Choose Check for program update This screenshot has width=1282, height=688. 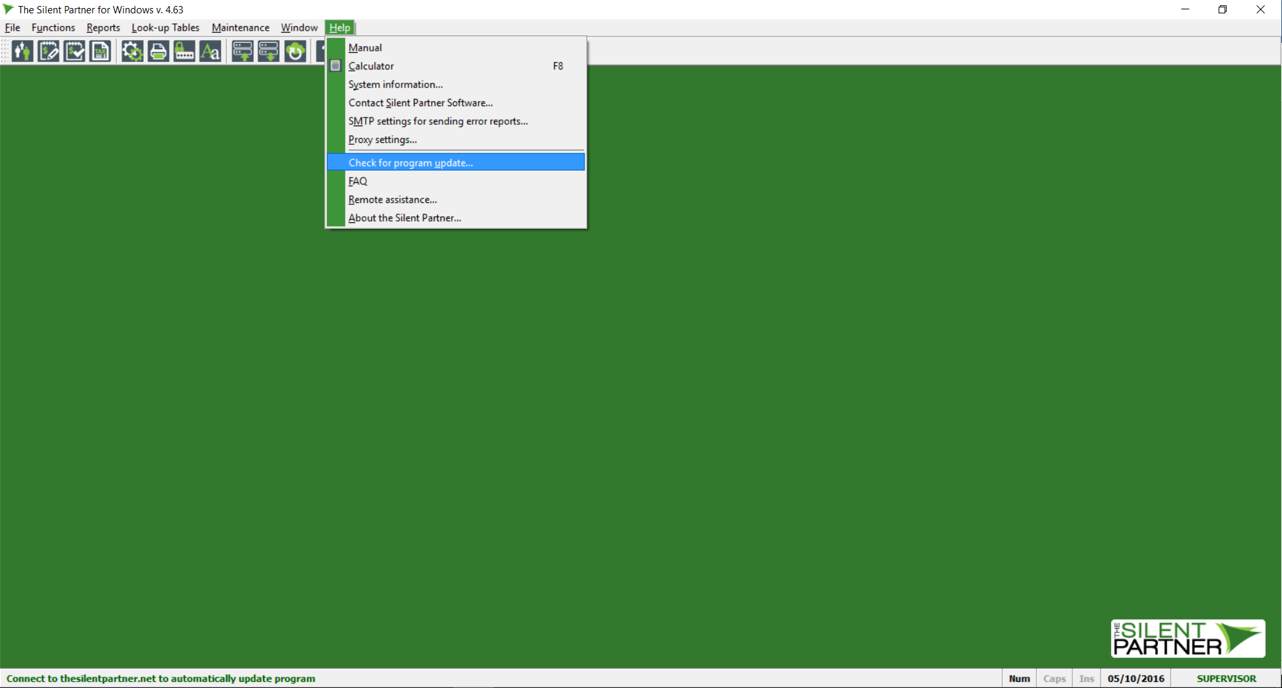[x=456, y=162]
